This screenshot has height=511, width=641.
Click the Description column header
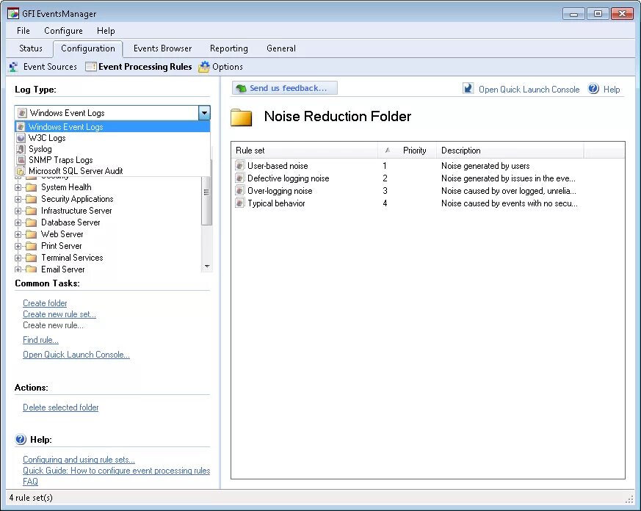point(510,151)
